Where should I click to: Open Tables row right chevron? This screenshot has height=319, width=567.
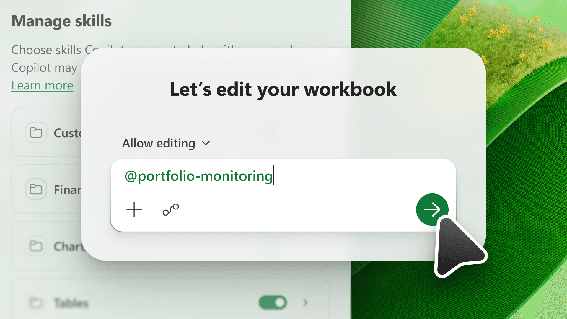click(x=305, y=302)
